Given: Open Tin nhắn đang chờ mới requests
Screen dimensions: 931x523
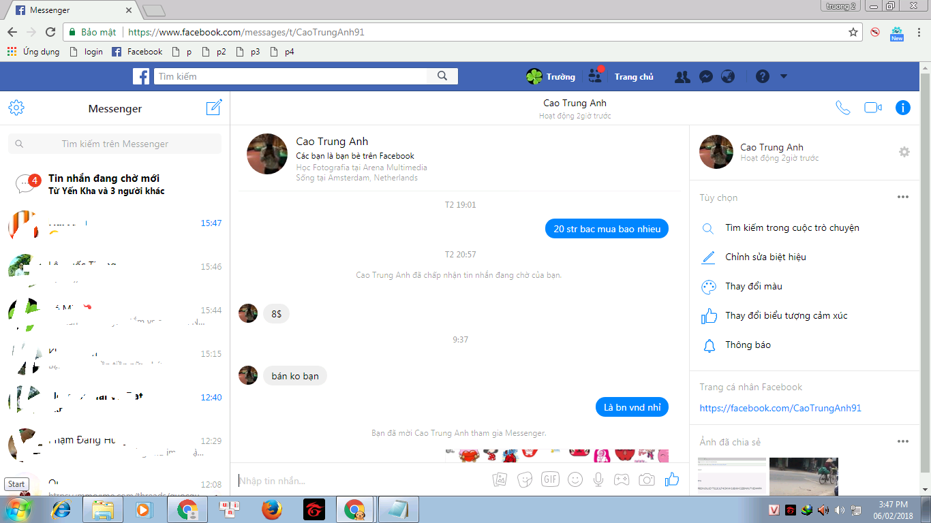Looking at the screenshot, I should click(x=115, y=185).
